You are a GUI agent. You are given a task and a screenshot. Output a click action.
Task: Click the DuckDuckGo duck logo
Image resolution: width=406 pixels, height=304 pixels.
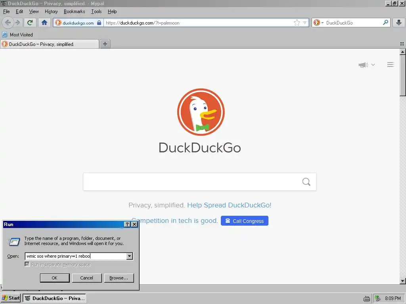(201, 112)
